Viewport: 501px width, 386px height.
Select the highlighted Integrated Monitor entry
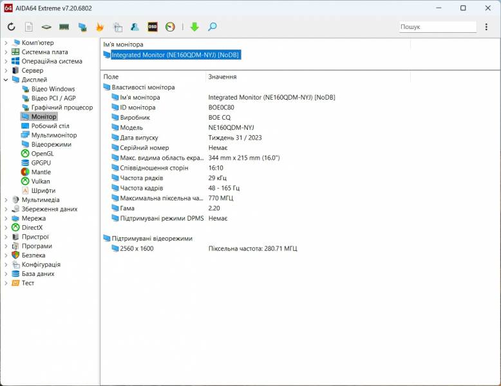click(x=175, y=55)
